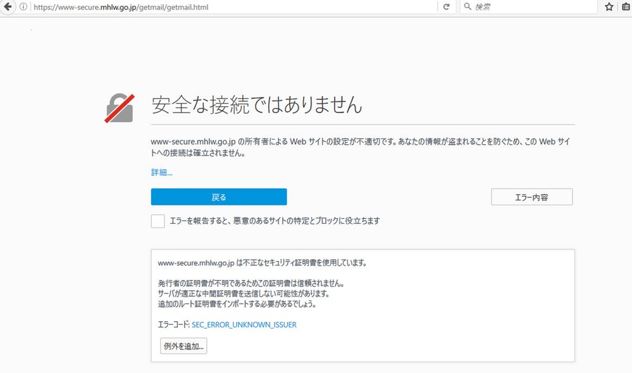
Task: Bookmark this page with the star icon
Action: click(609, 7)
